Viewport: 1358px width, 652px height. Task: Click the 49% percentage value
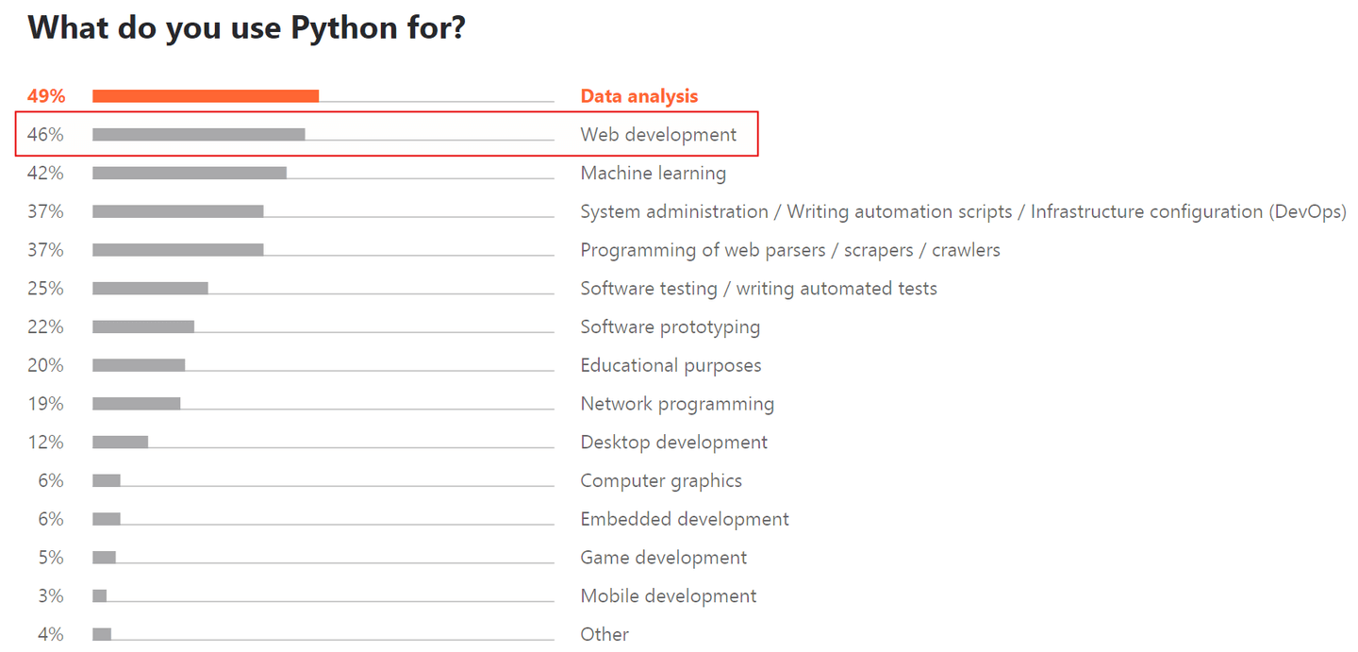click(x=45, y=96)
